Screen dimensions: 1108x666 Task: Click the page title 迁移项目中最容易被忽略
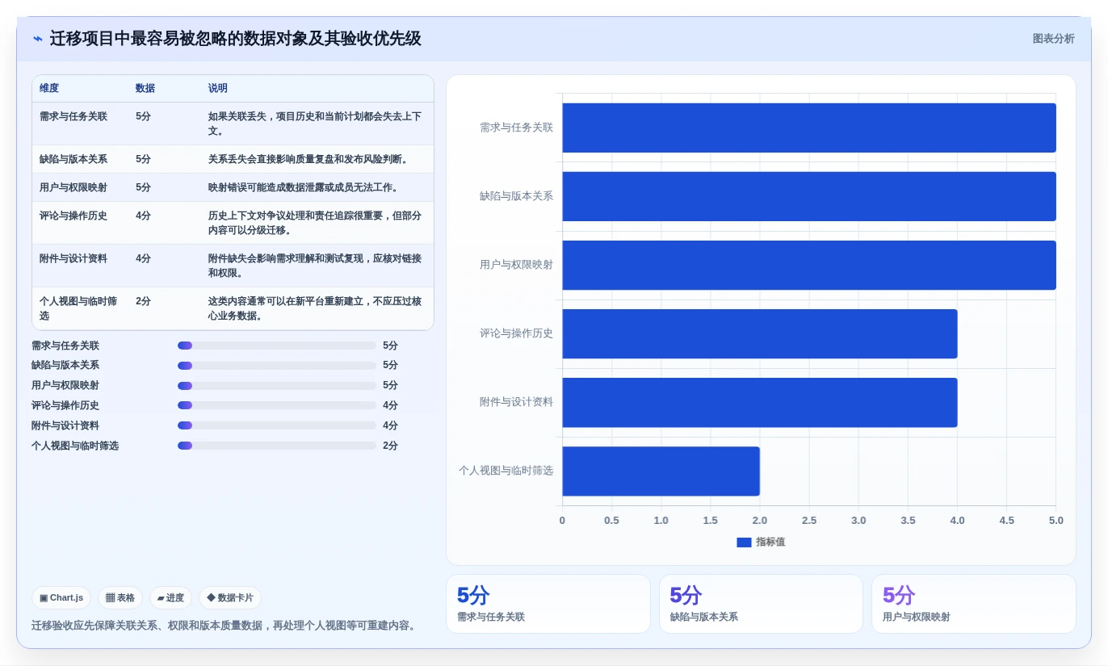pos(236,39)
